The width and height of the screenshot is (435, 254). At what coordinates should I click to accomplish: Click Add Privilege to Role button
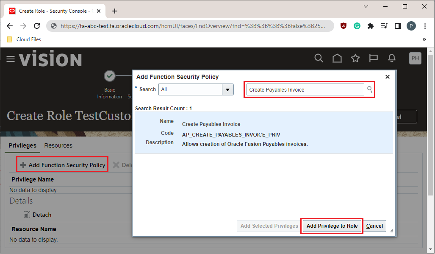pos(332,226)
